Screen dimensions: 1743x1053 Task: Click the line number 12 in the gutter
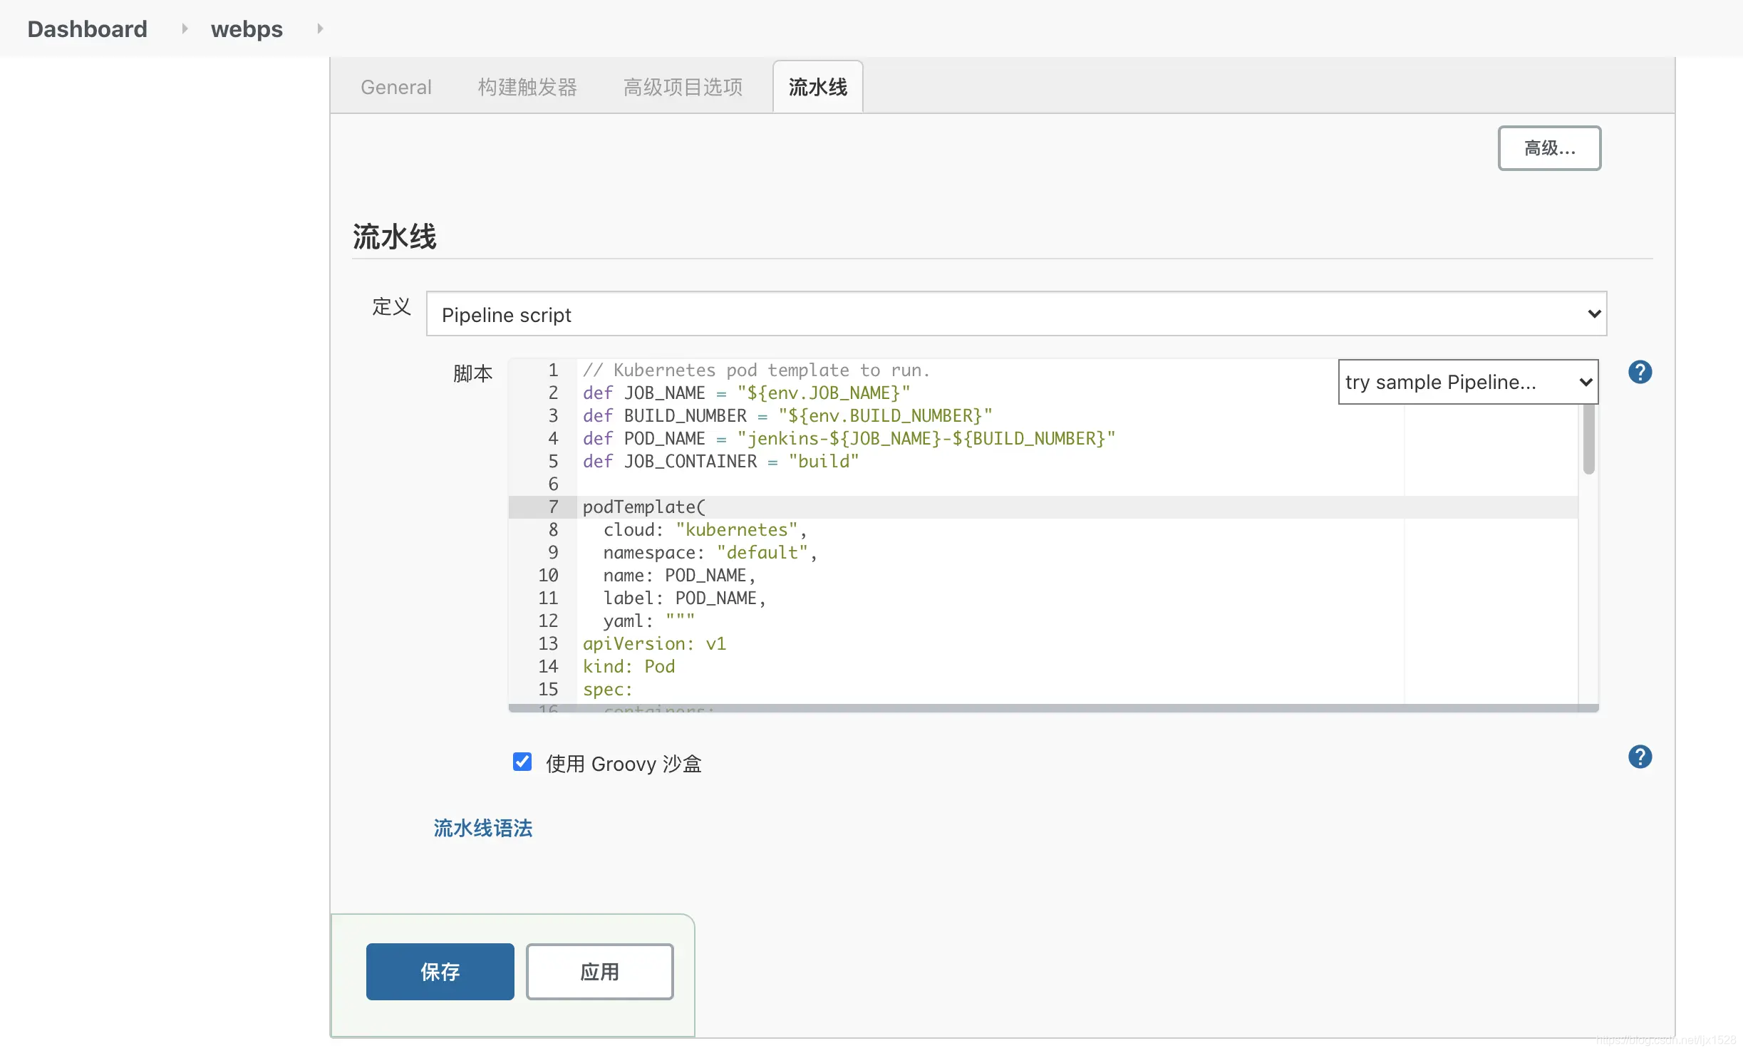coord(548,621)
